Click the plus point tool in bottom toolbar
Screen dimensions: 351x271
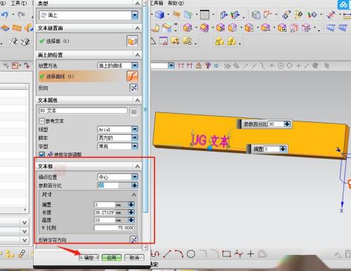tap(251, 254)
